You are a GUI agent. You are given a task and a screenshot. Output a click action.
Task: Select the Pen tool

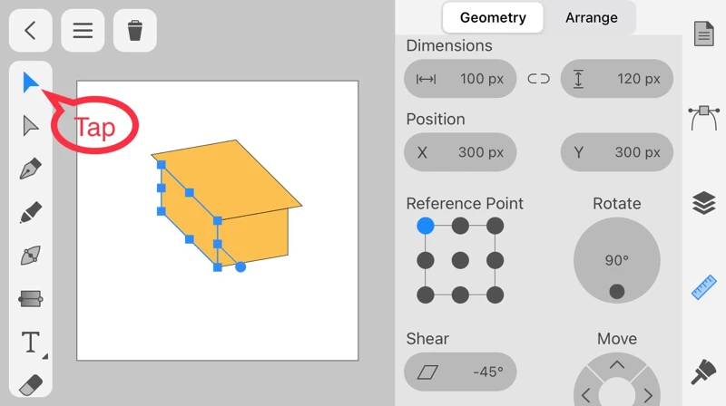coord(31,169)
